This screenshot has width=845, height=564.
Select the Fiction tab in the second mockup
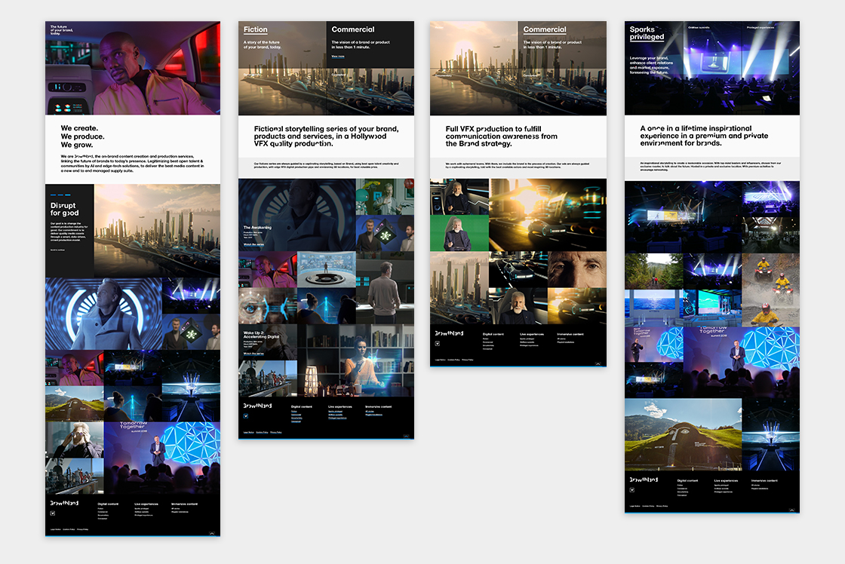click(x=256, y=30)
